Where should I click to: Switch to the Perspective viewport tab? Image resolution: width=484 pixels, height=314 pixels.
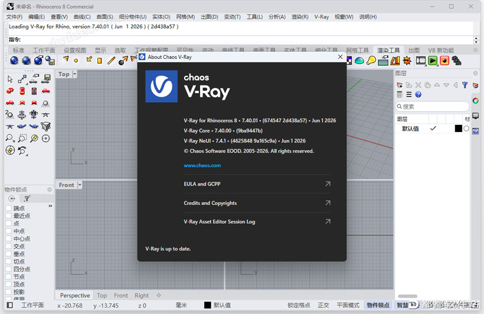(75, 295)
